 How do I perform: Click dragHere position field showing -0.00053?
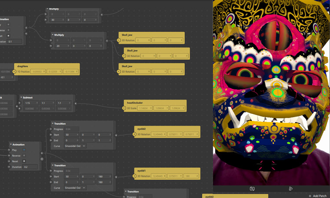click(38, 72)
